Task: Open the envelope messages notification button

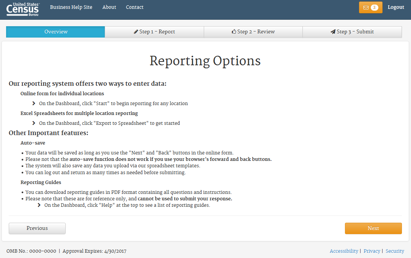Action: (x=370, y=8)
